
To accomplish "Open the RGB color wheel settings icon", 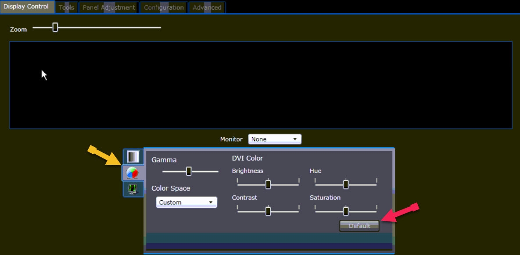I will [133, 173].
